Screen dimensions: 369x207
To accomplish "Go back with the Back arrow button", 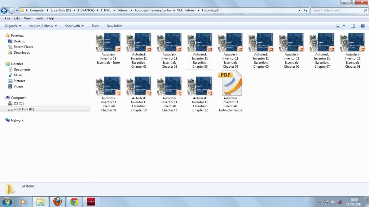I will pos(4,10).
